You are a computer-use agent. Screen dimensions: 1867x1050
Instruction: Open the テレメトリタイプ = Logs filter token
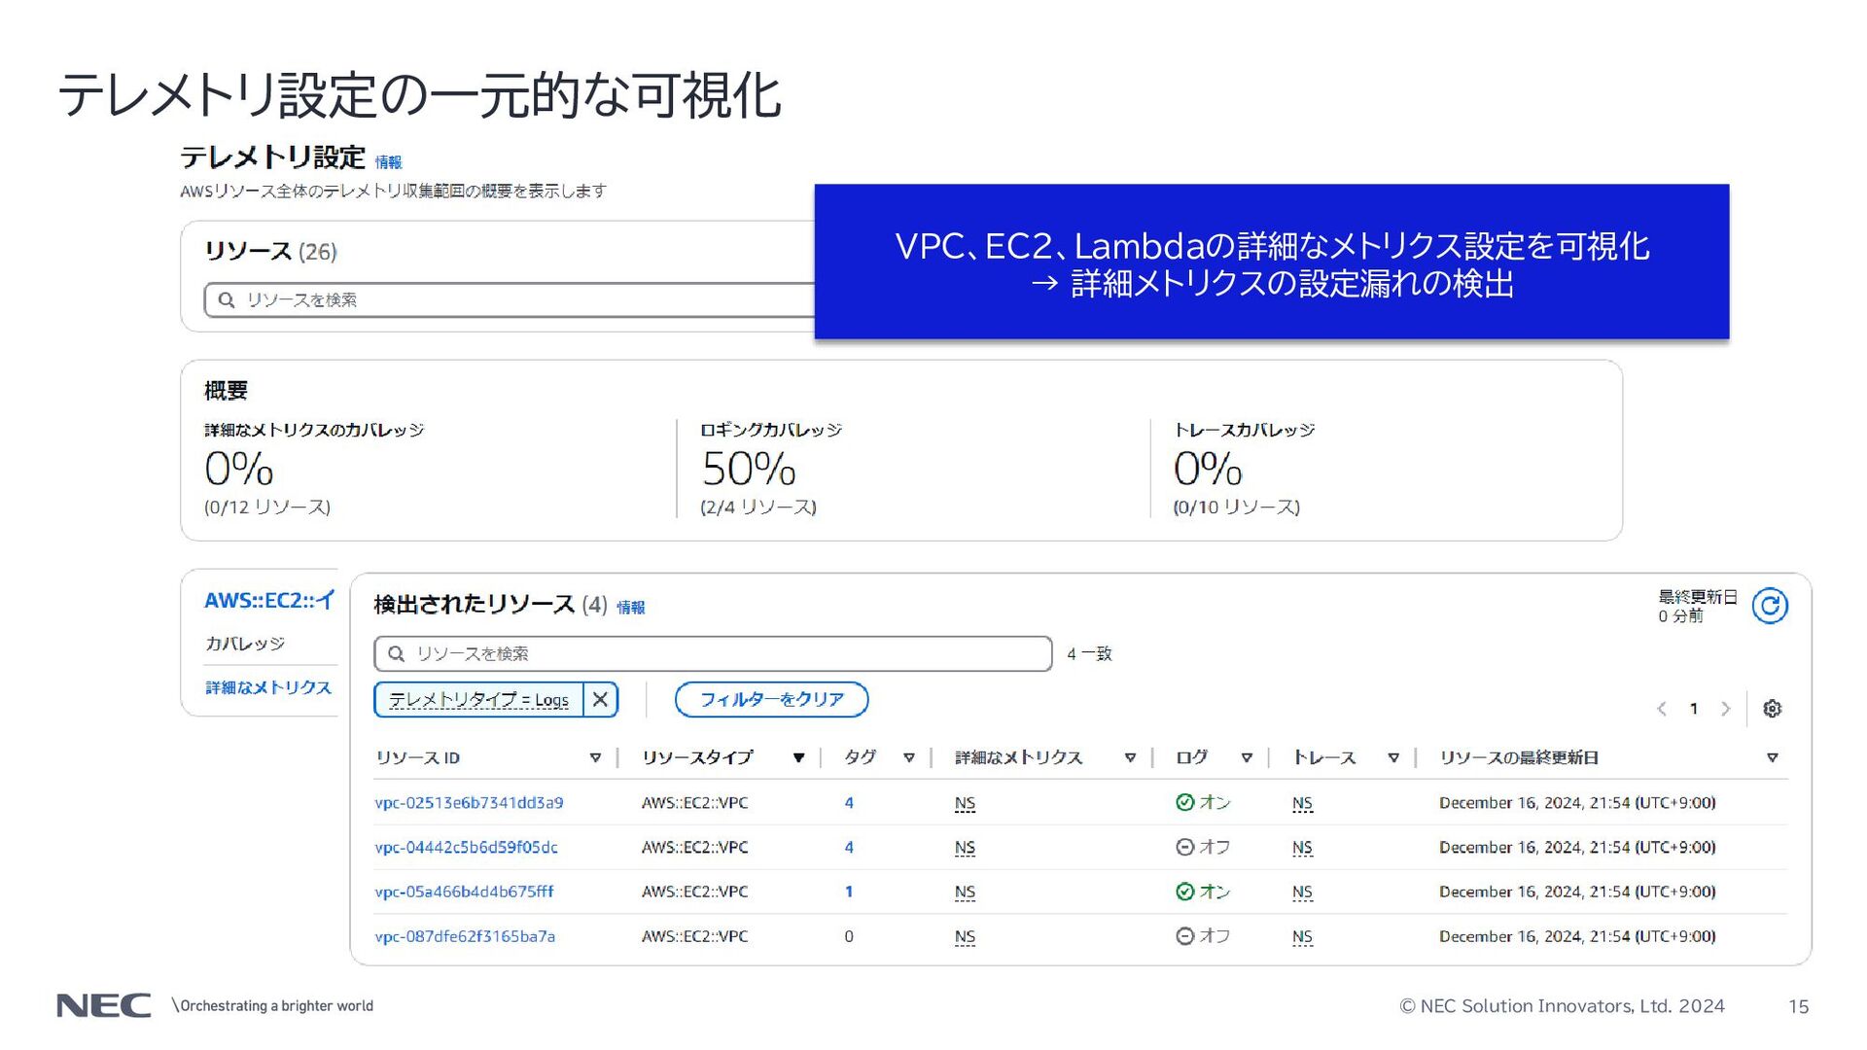(x=478, y=699)
